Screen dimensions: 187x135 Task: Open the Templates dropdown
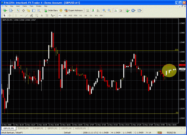[x=139, y=10]
